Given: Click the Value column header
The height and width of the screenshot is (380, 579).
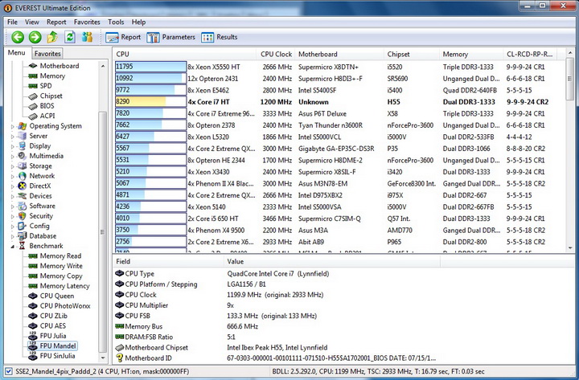Looking at the screenshot, I should tap(331, 262).
